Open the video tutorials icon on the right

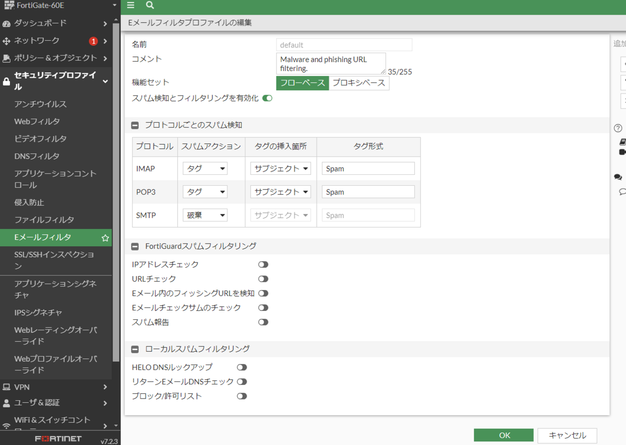coord(621,153)
